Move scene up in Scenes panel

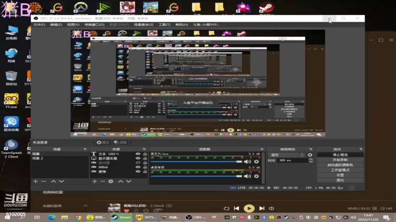[x=53, y=181]
